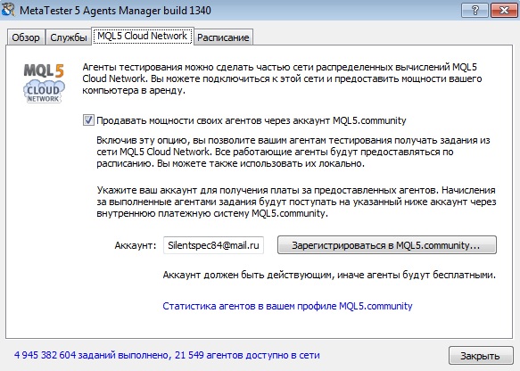Uncheck the Продавать мощности своих агентов checkbox

[88, 120]
